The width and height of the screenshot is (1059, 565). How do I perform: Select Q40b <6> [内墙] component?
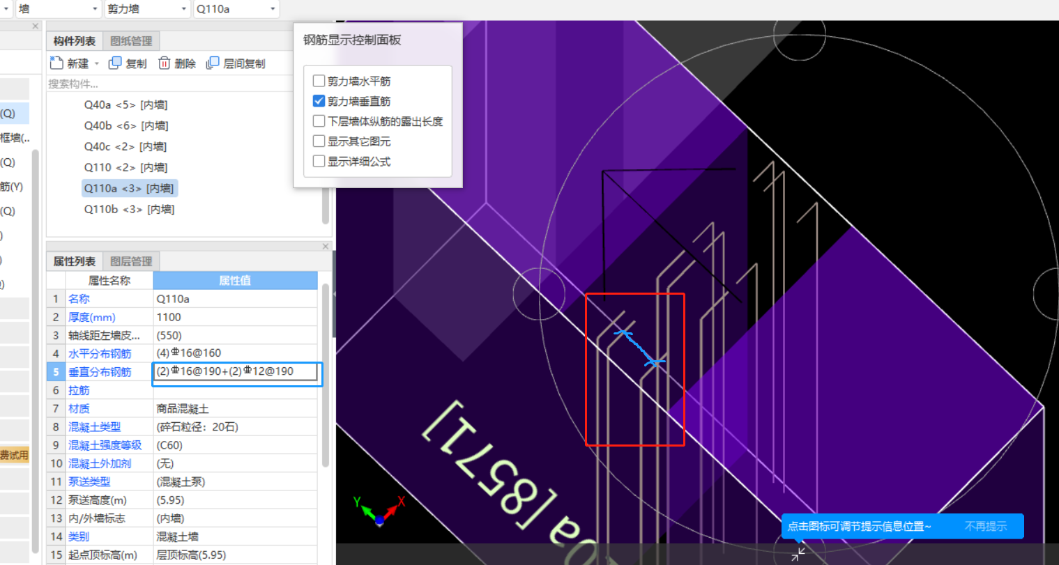tap(126, 125)
